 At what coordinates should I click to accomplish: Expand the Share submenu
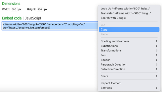tap(129, 76)
